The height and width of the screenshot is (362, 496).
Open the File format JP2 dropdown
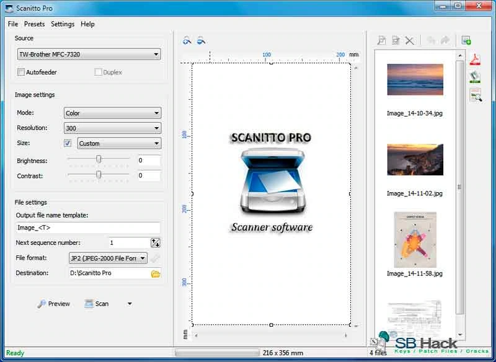108,258
